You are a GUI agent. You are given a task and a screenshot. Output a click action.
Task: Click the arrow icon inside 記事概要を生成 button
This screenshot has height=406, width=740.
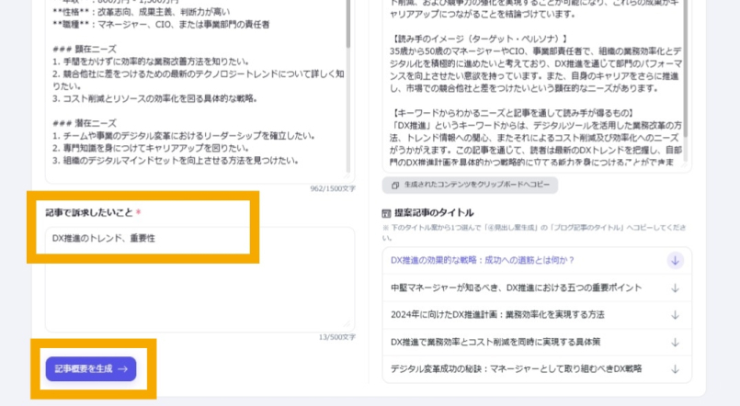121,368
